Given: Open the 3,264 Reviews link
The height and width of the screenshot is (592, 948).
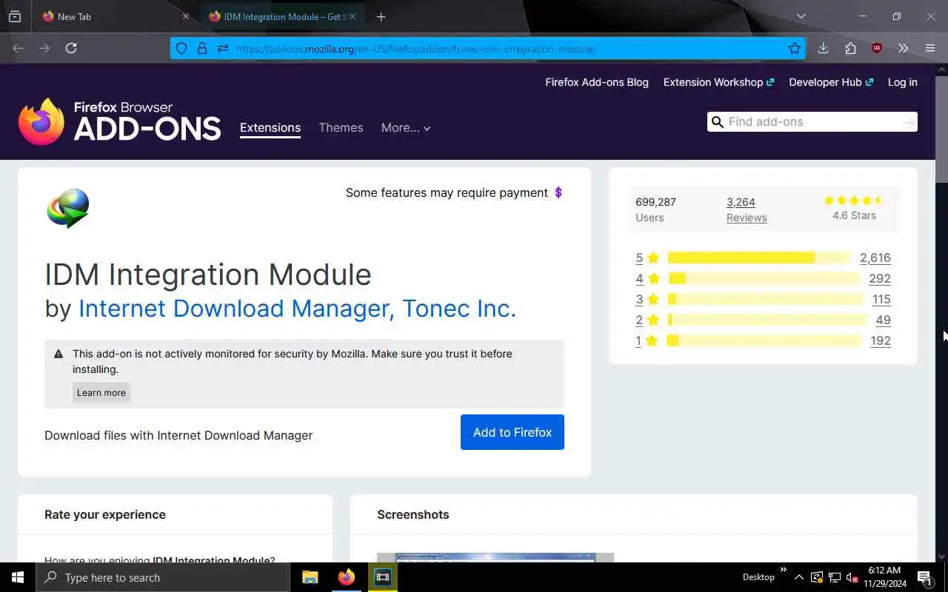Looking at the screenshot, I should (747, 209).
